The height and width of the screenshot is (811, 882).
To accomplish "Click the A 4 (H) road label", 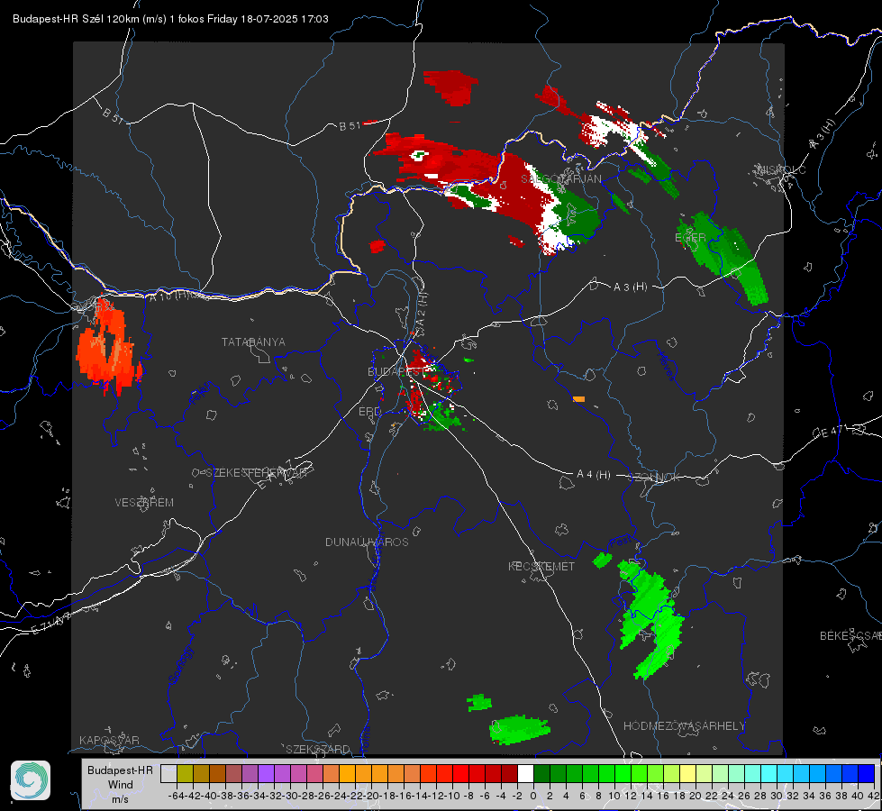I will coord(594,475).
